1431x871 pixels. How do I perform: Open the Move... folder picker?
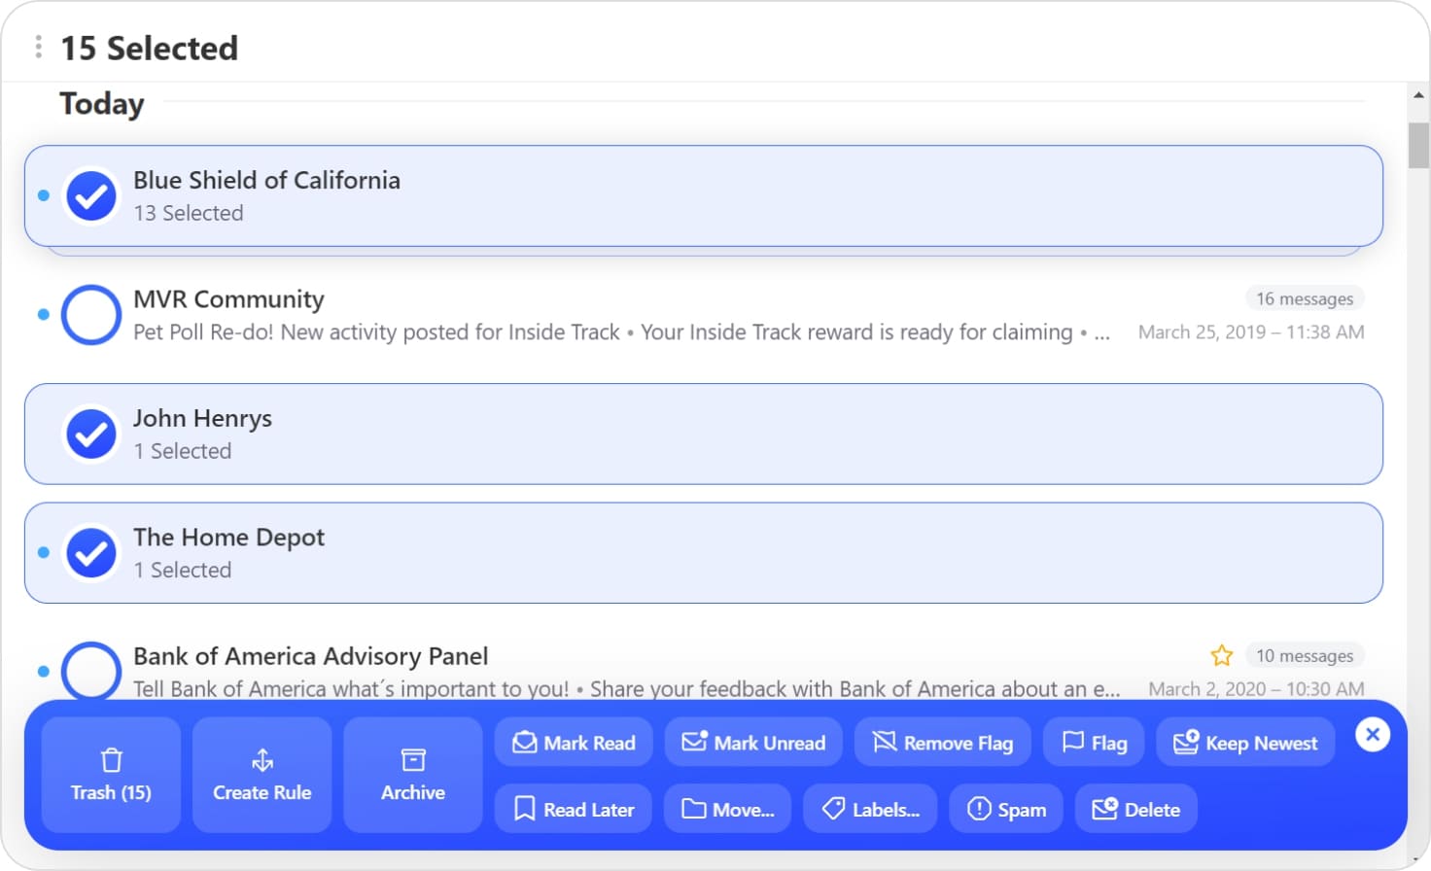click(x=727, y=808)
